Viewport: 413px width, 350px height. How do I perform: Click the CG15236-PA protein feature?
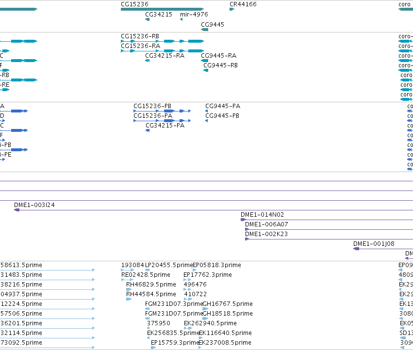pyautogui.click(x=162, y=121)
